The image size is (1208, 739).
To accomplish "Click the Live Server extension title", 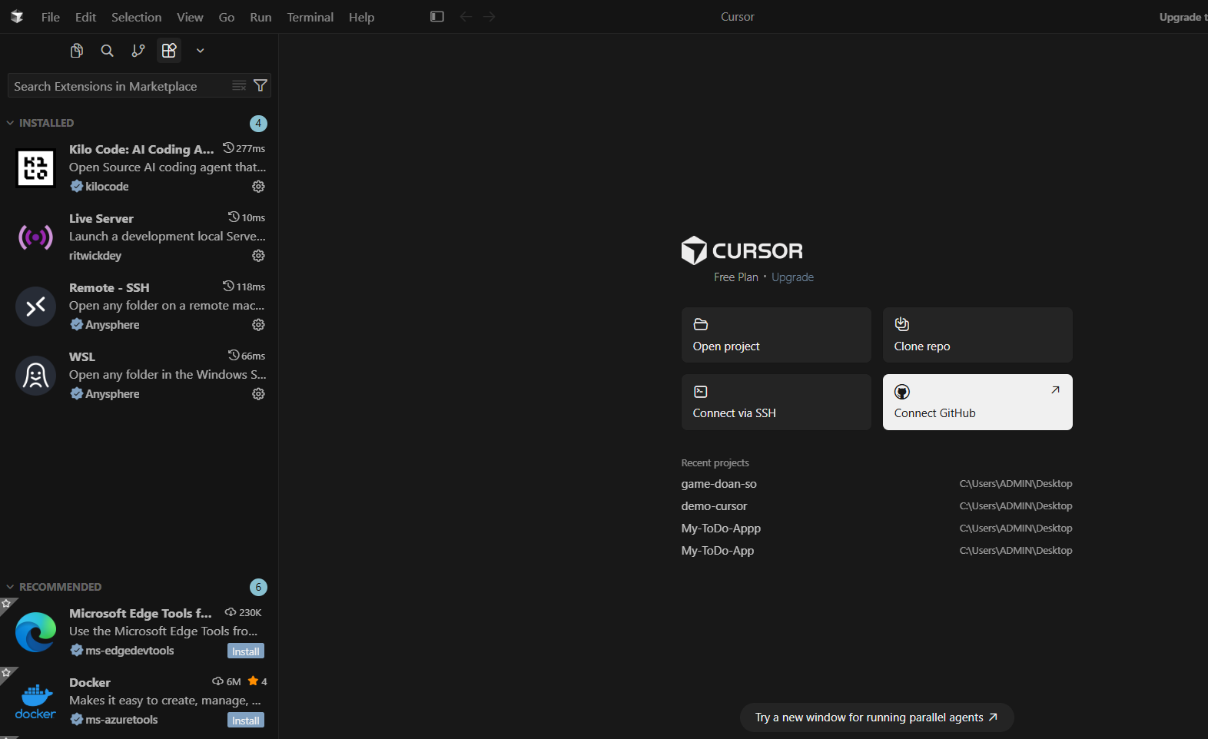I will click(101, 218).
